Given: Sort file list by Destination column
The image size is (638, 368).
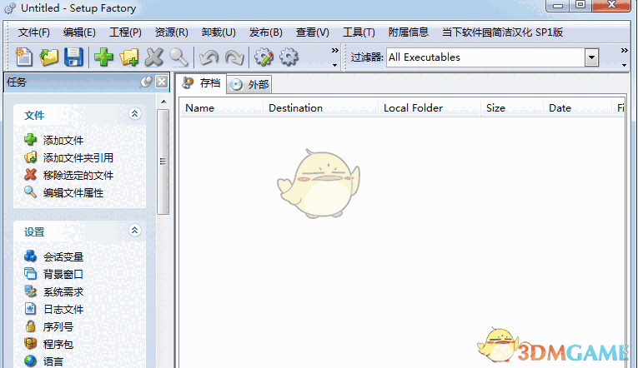Looking at the screenshot, I should [320, 108].
